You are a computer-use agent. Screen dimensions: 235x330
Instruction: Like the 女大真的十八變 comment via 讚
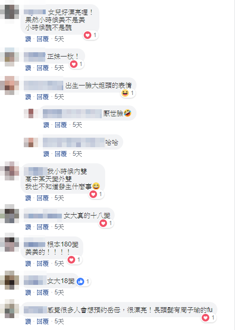click(x=28, y=227)
